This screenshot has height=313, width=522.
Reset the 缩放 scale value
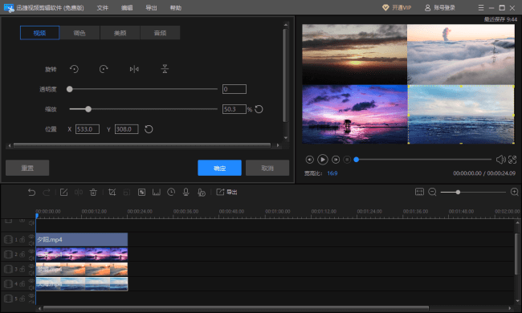(x=259, y=109)
